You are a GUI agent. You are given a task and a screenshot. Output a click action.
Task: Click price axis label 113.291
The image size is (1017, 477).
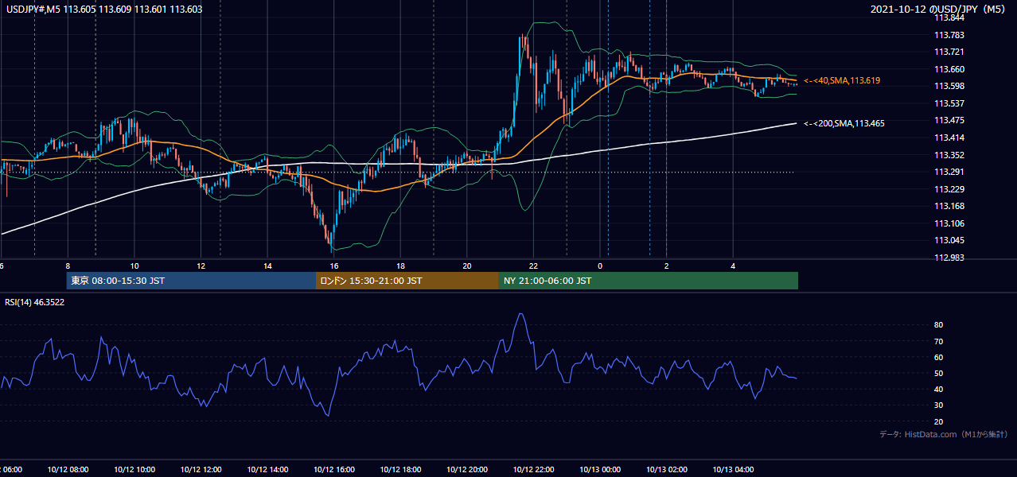click(949, 172)
